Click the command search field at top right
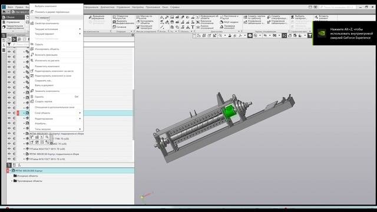 tap(338, 7)
